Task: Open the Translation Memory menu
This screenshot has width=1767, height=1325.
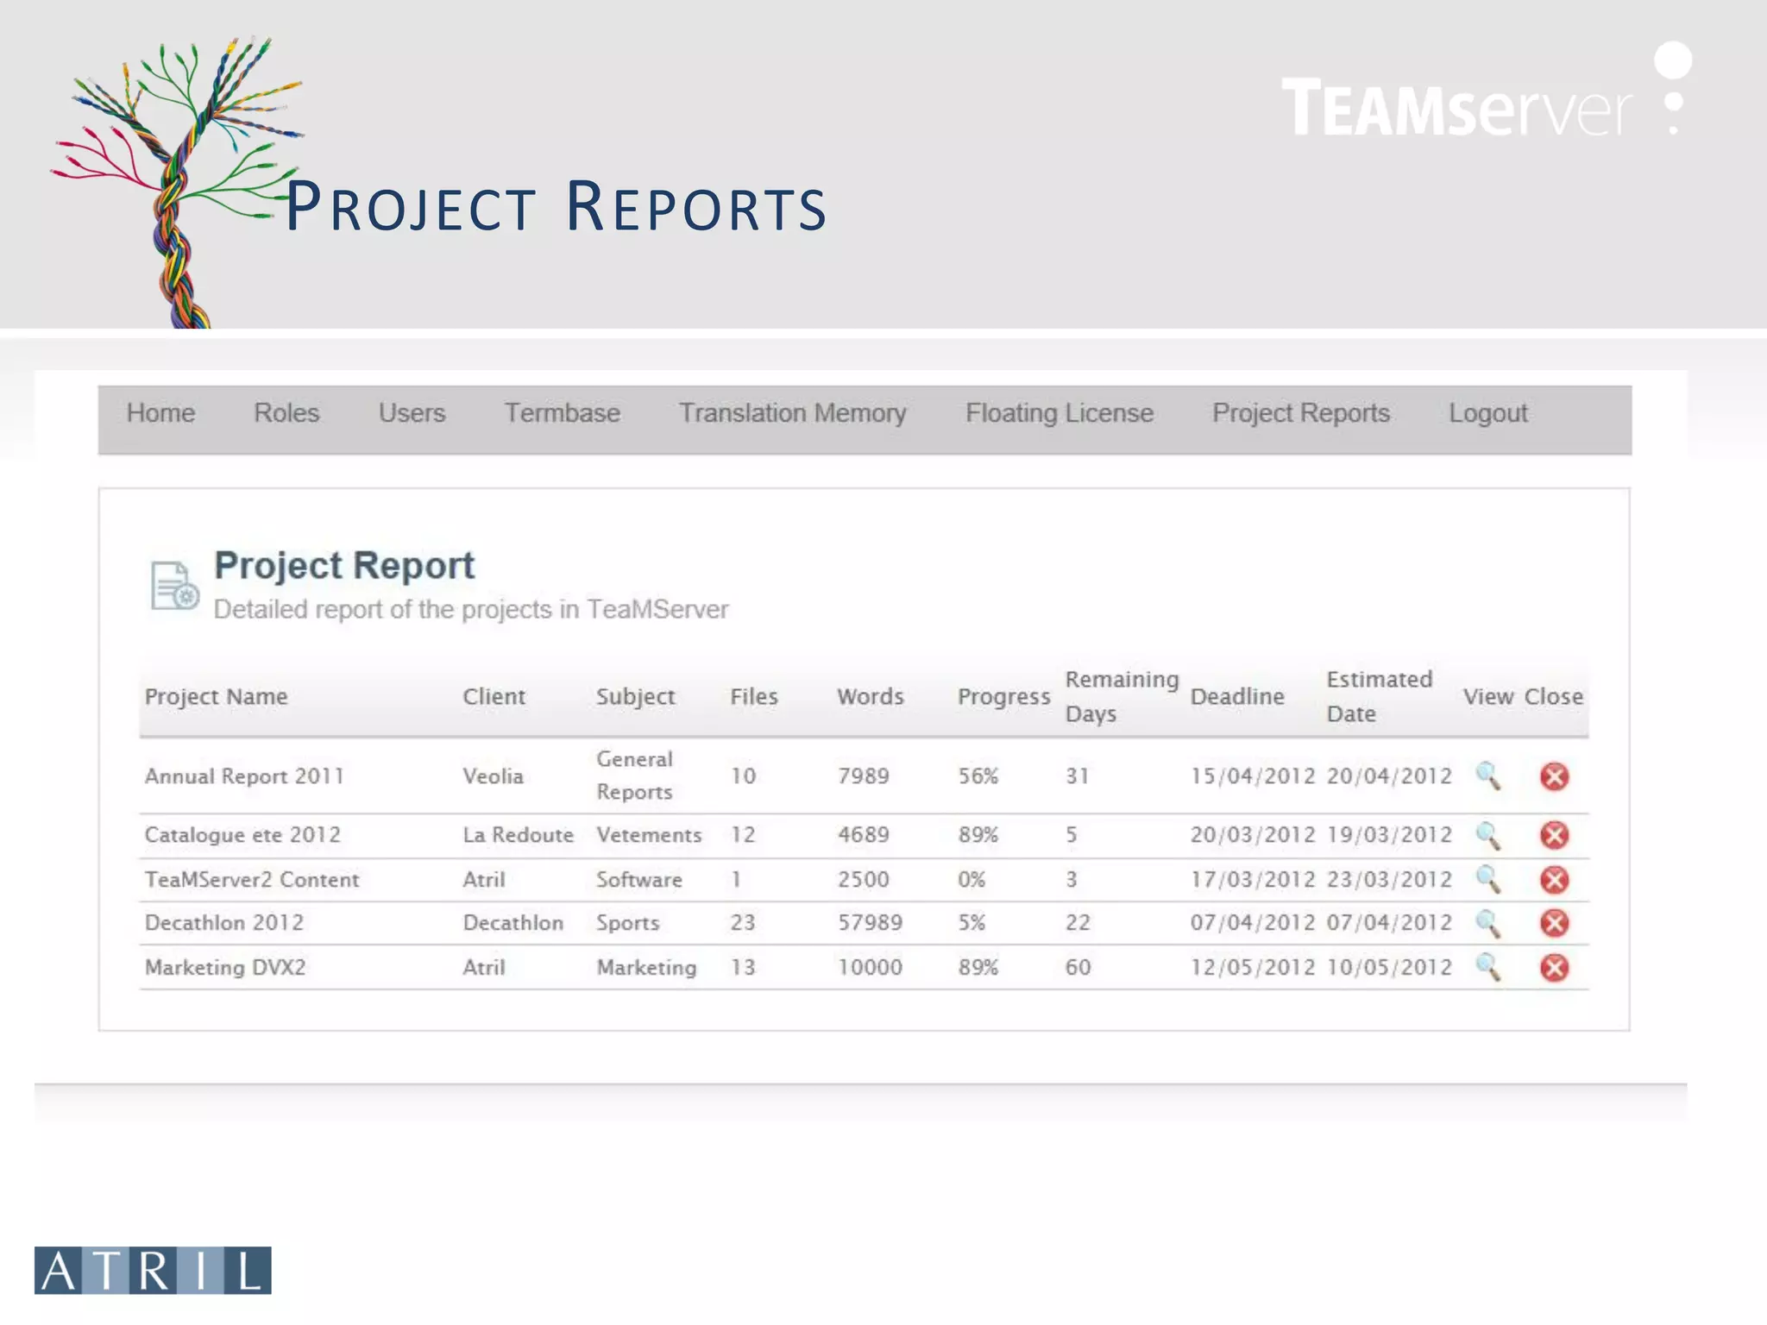Action: 792,413
